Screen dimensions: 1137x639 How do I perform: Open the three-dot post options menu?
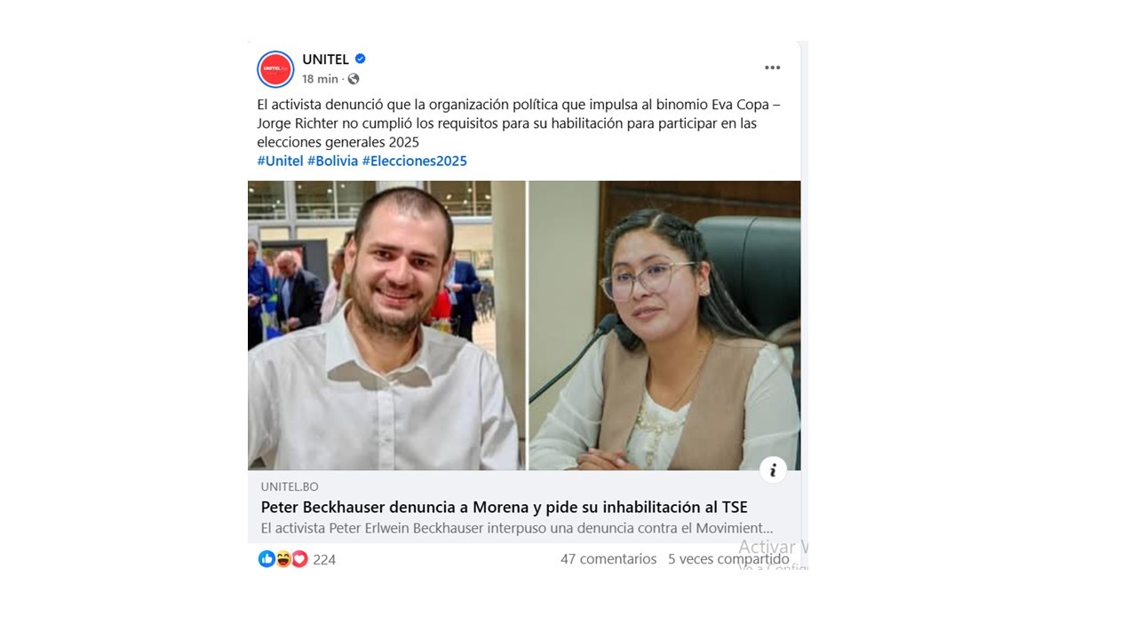[x=772, y=67]
